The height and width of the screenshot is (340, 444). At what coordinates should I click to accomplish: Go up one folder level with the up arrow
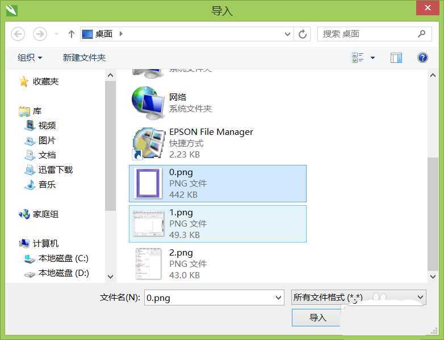pos(72,34)
